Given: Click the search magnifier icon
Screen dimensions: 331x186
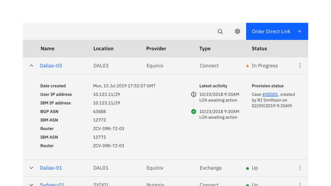Looking at the screenshot, I should pos(220,32).
